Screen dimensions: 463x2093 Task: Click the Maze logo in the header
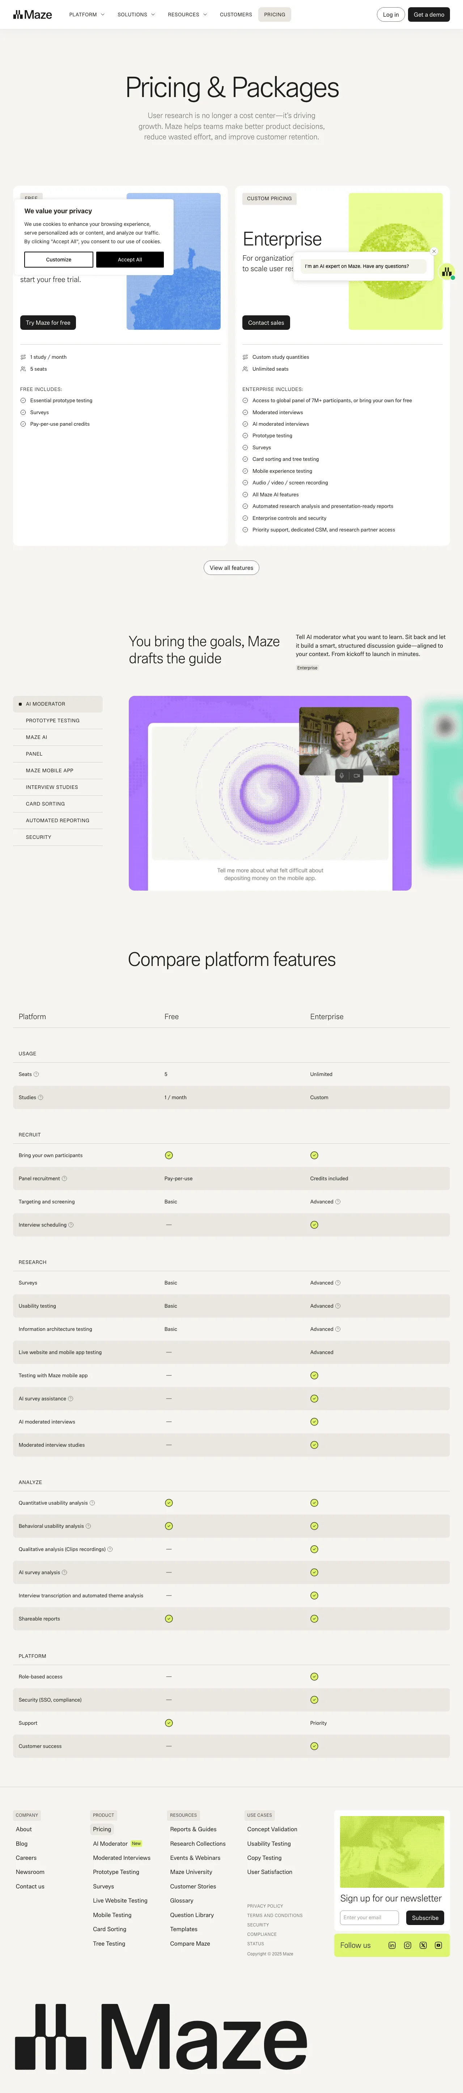tap(33, 14)
